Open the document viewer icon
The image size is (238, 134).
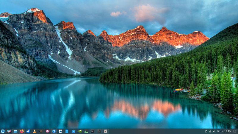60,131
